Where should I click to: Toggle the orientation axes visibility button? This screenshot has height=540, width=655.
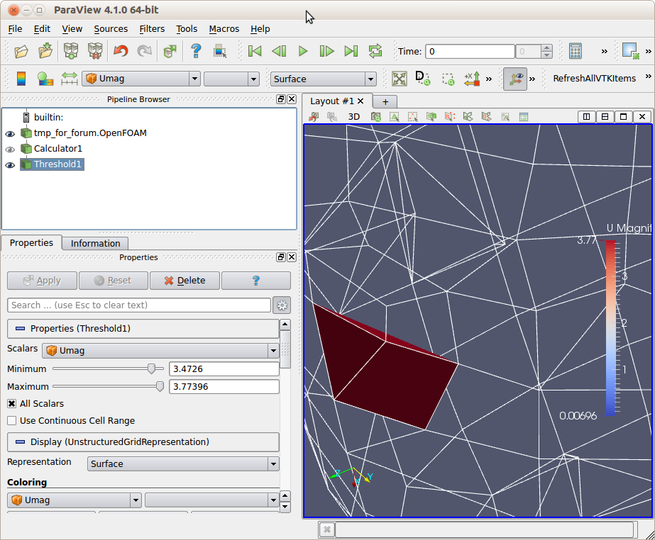click(515, 79)
